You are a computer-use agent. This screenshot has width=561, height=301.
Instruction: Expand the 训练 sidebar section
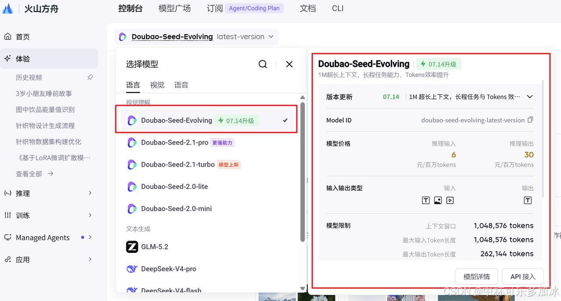(x=90, y=215)
